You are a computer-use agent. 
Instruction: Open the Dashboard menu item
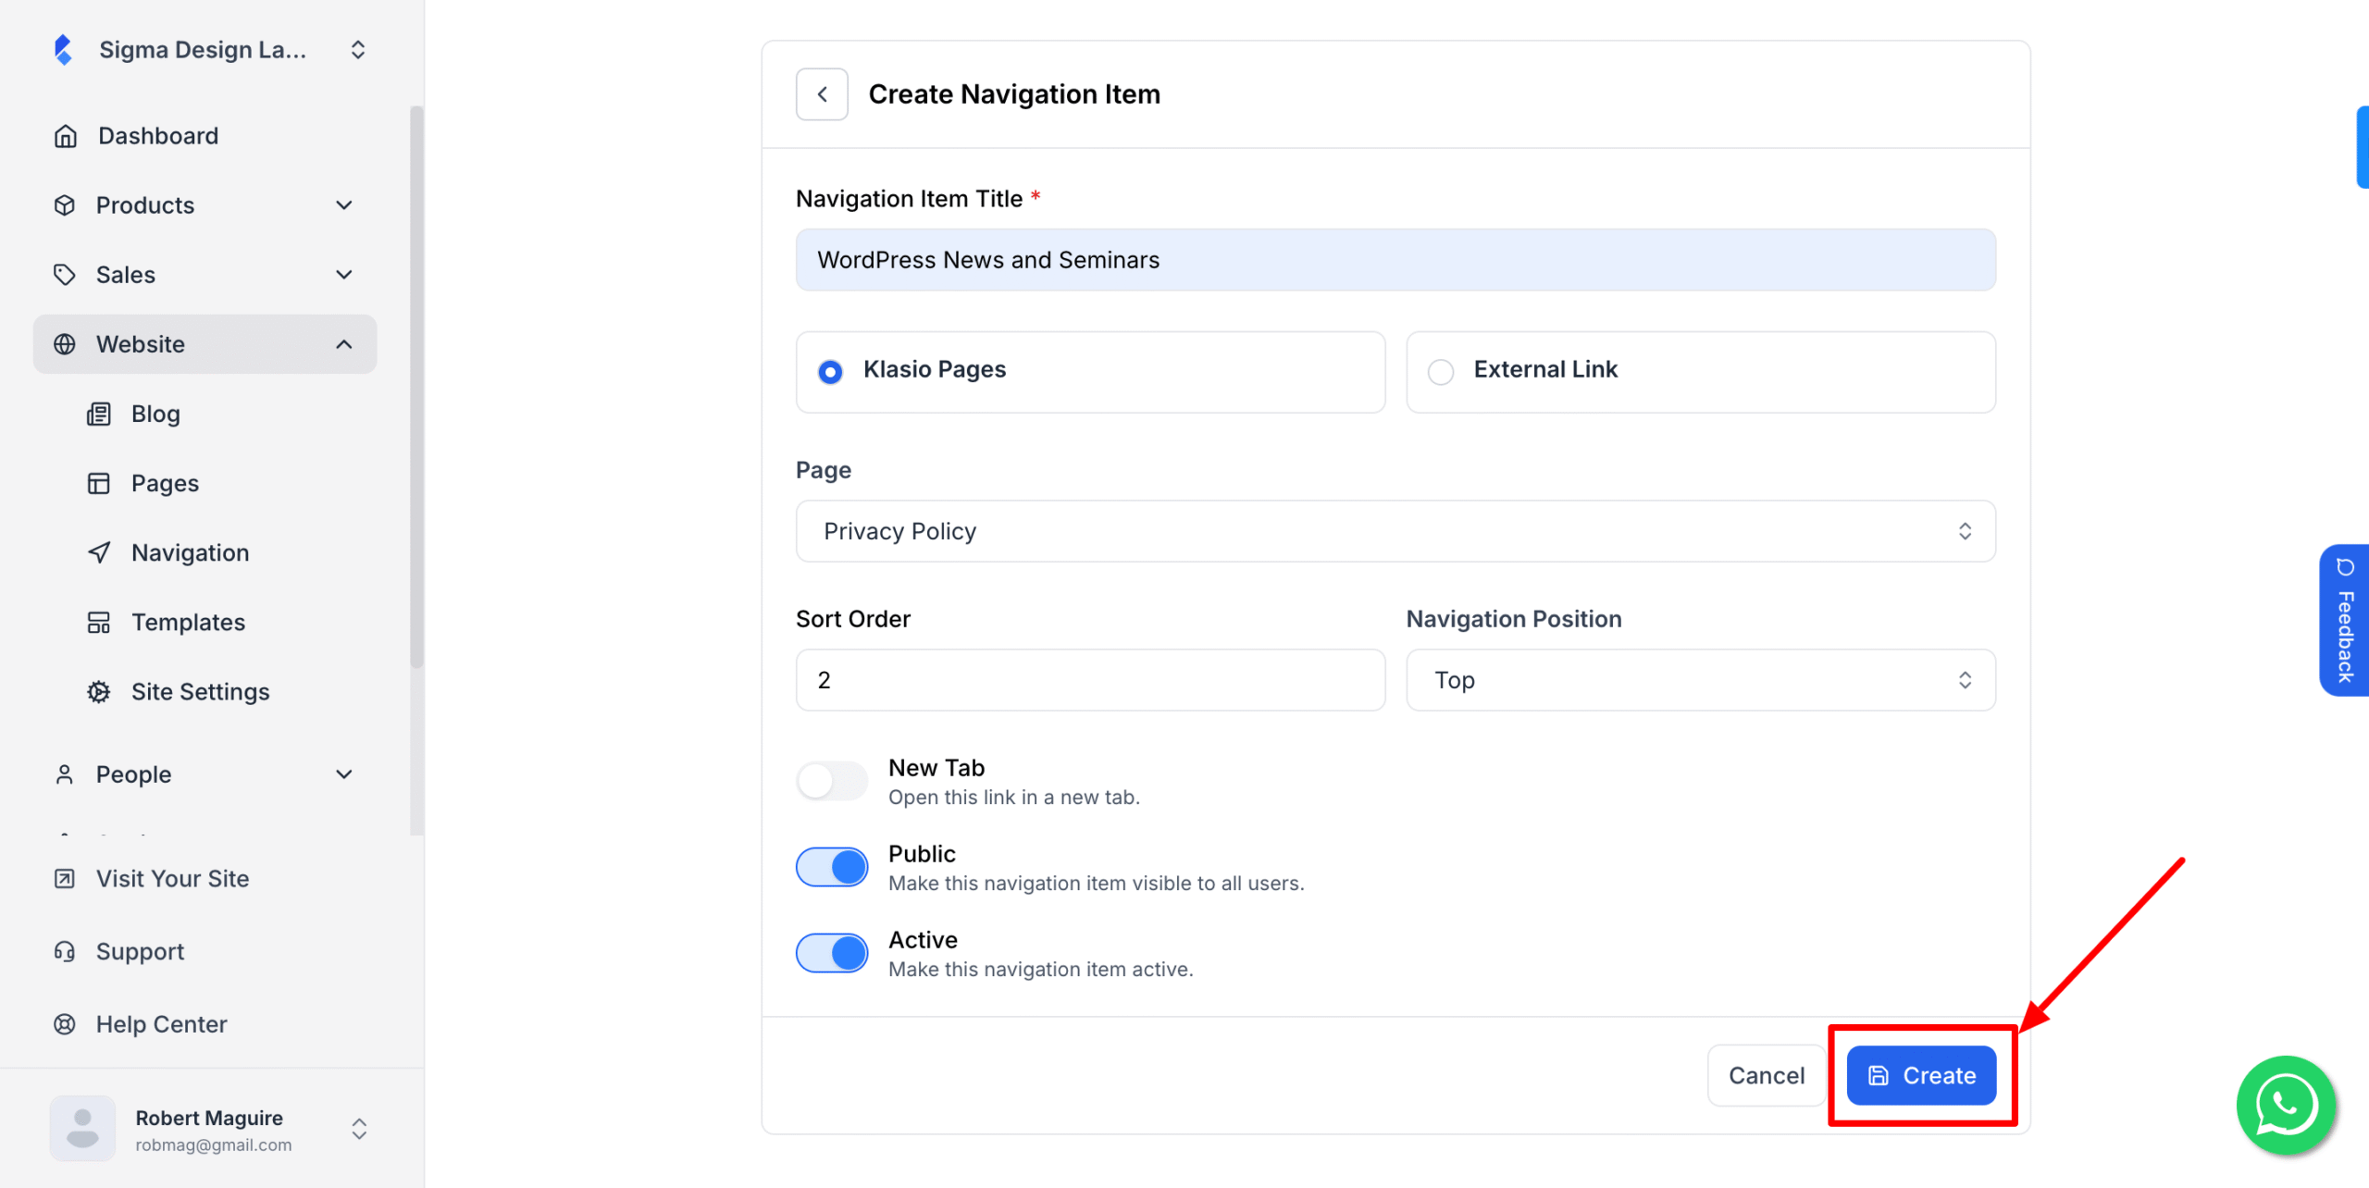pyautogui.click(x=205, y=136)
